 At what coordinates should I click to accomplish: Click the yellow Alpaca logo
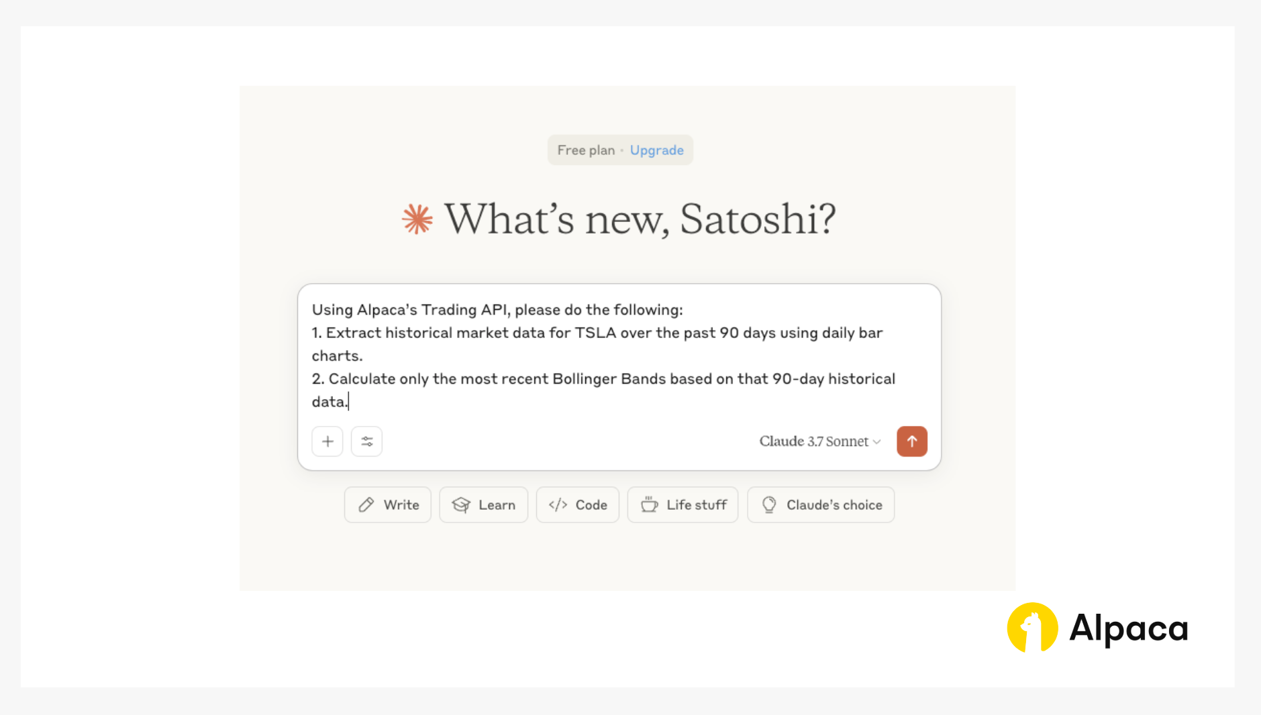[1032, 628]
